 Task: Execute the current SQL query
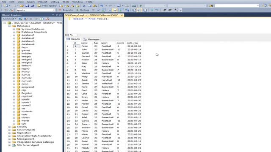click(66, 10)
